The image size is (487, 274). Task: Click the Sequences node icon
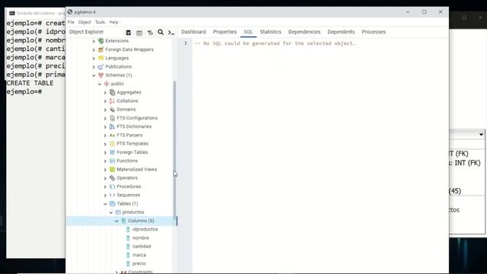coord(112,195)
